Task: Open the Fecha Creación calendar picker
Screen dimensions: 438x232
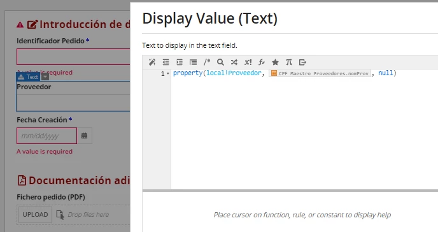Action: pos(85,136)
